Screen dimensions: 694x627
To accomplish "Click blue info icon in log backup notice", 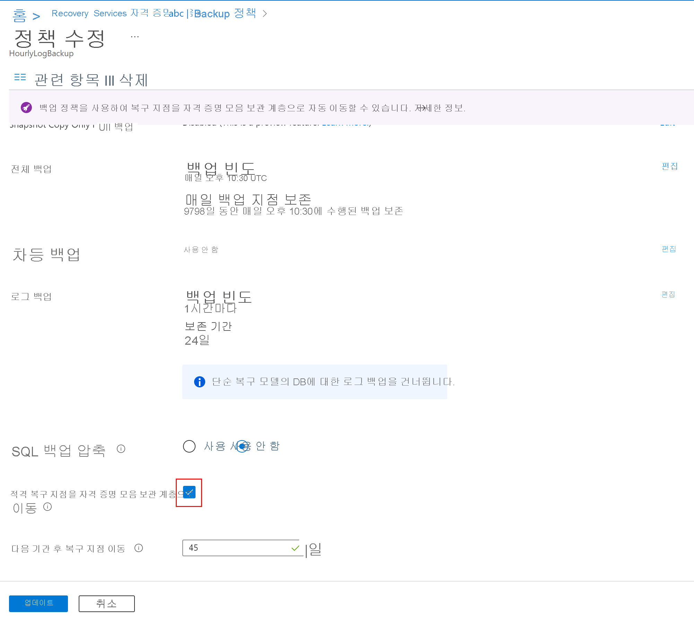I will point(199,382).
